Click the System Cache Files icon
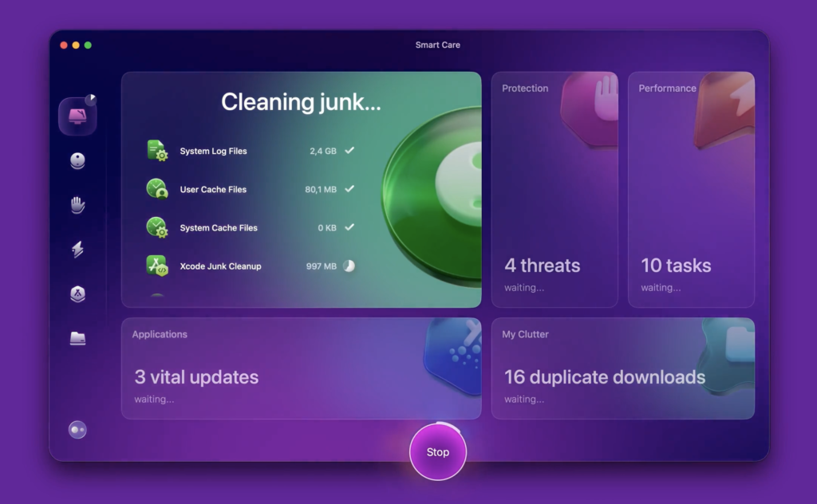This screenshot has height=504, width=817. pos(157,227)
